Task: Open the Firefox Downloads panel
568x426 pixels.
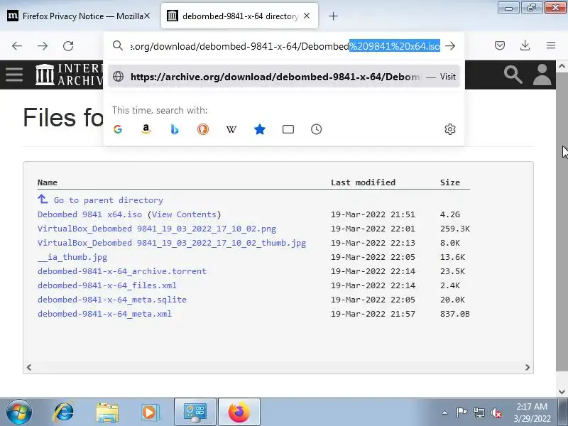Action: tap(525, 45)
